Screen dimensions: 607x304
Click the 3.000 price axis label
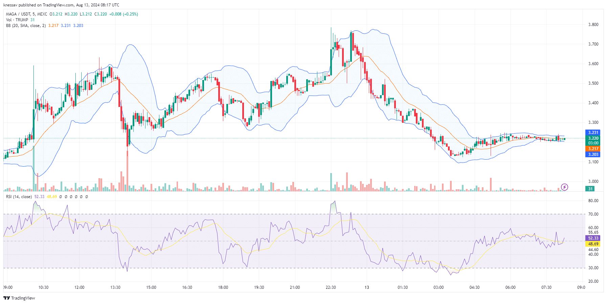[x=593, y=182]
